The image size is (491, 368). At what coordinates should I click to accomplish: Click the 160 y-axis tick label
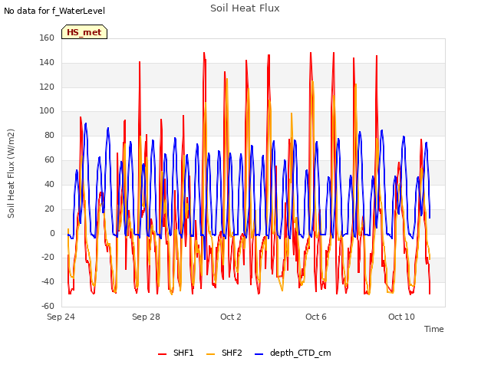tap(47, 38)
